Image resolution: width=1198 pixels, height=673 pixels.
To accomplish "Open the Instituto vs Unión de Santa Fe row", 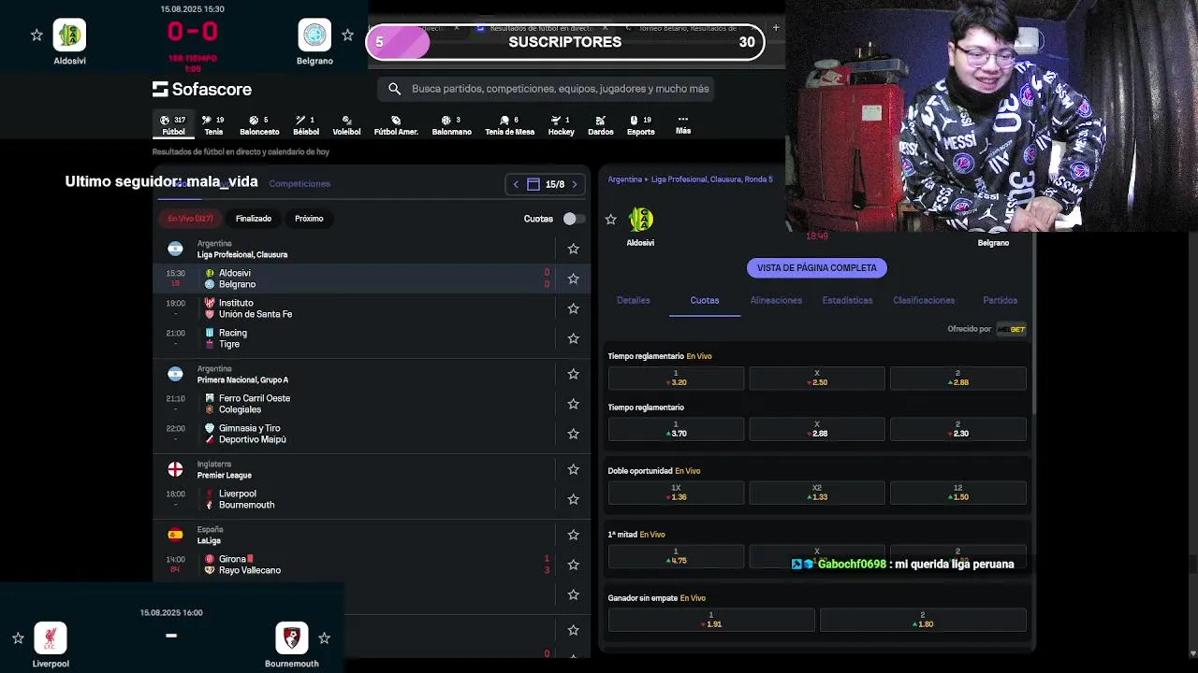I will tap(372, 308).
